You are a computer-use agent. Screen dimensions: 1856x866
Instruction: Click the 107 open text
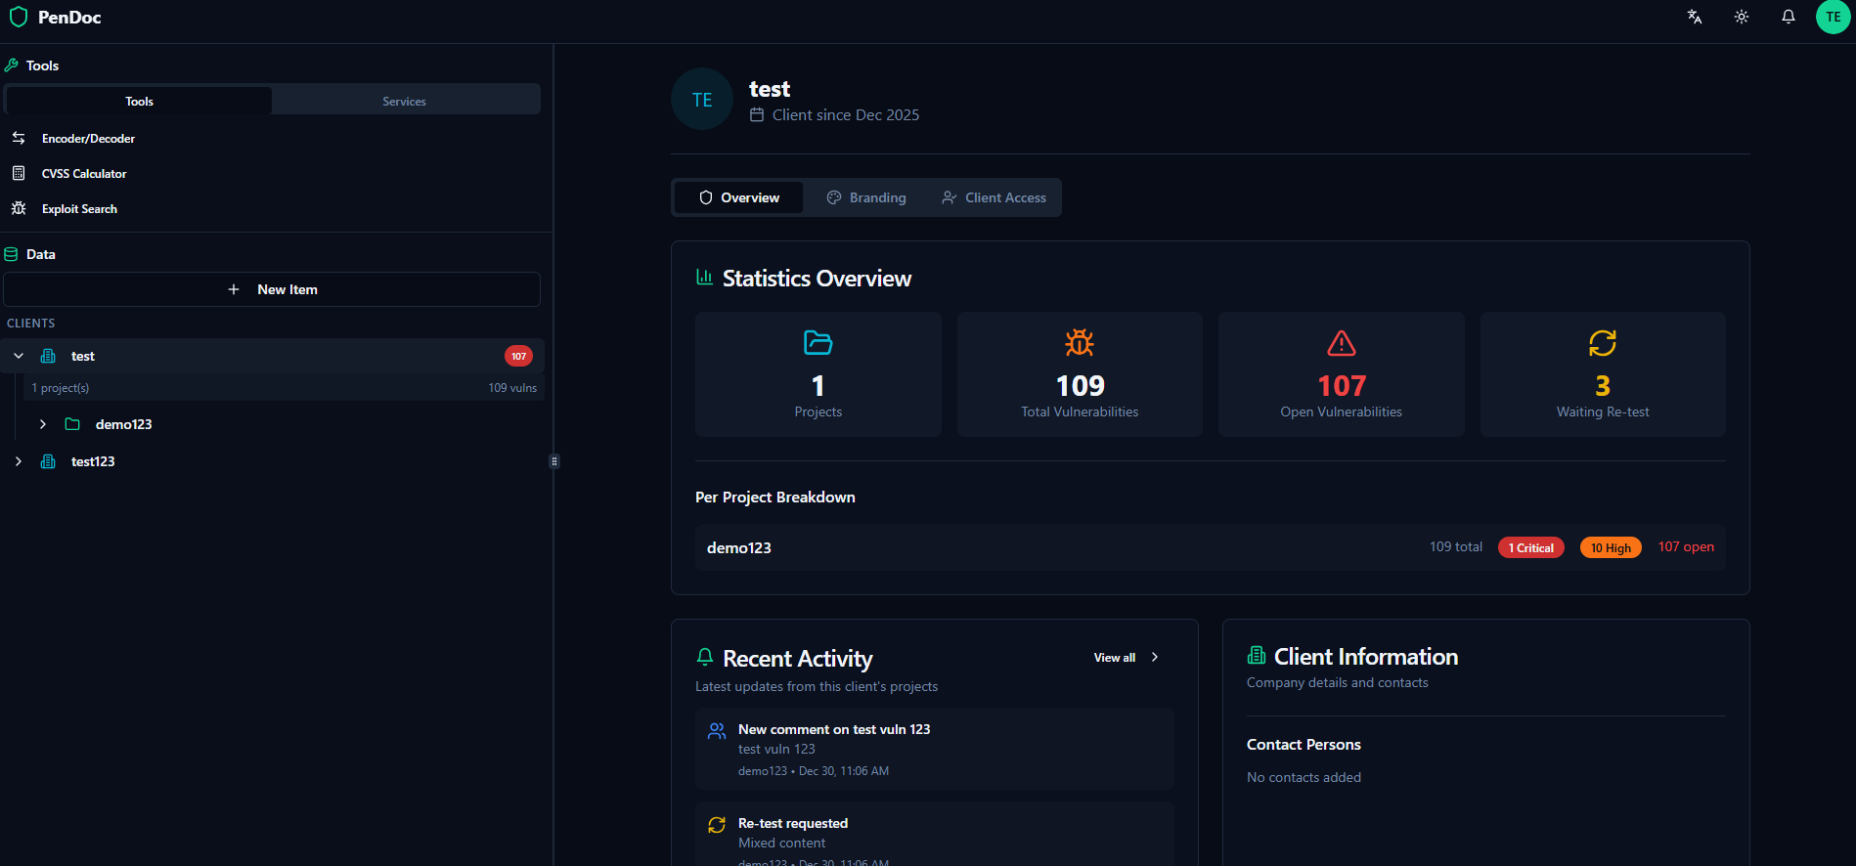pyautogui.click(x=1686, y=546)
